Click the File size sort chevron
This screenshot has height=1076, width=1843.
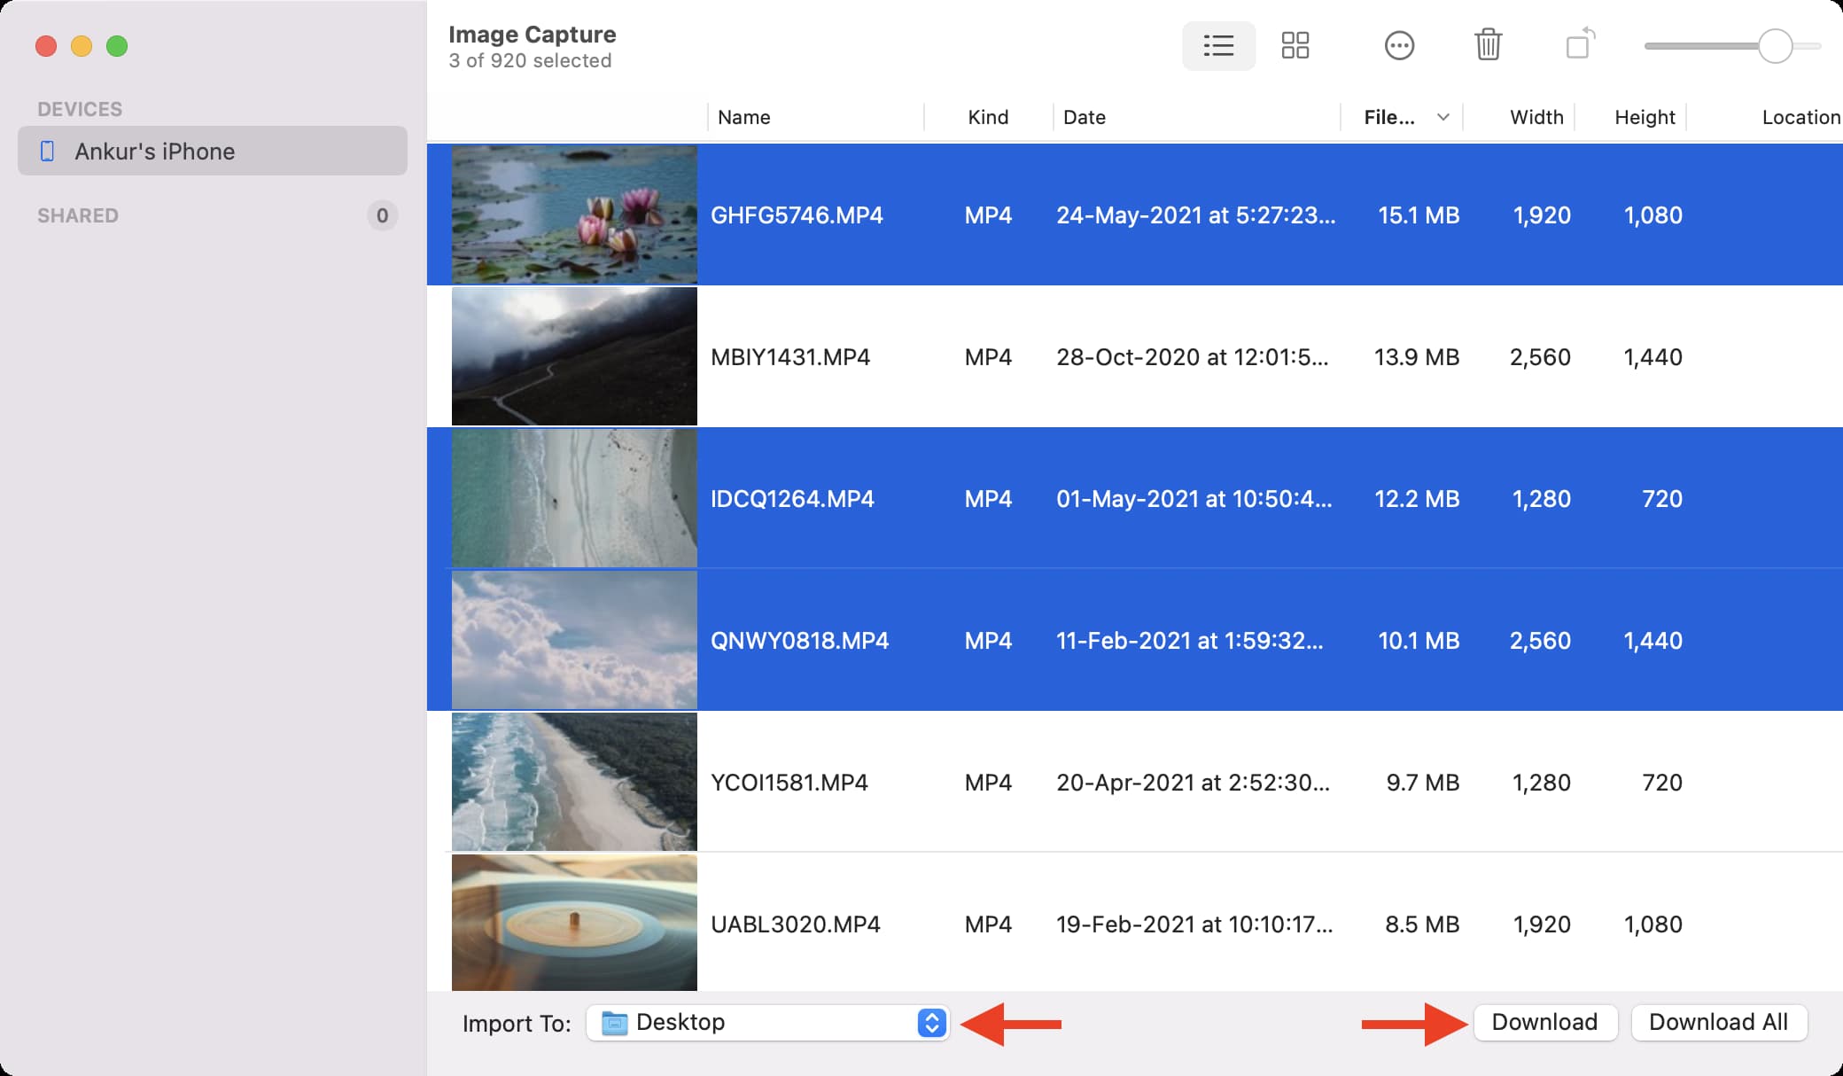click(1443, 117)
